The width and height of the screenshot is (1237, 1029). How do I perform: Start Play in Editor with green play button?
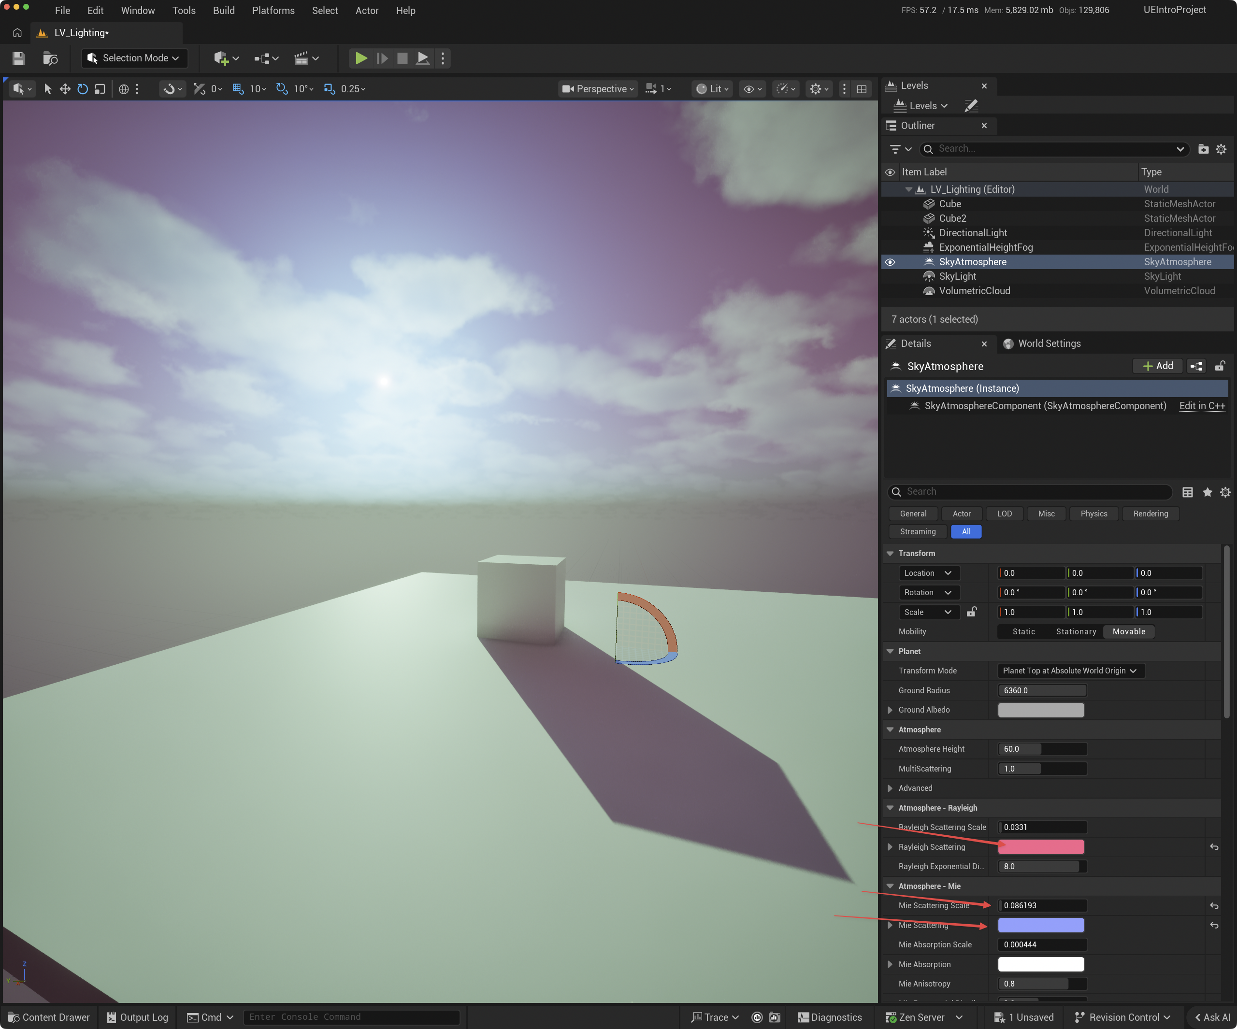pyautogui.click(x=361, y=58)
